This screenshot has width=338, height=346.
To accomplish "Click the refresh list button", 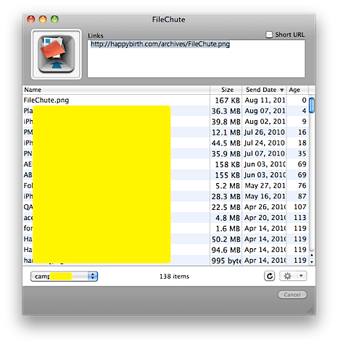I will 270,276.
